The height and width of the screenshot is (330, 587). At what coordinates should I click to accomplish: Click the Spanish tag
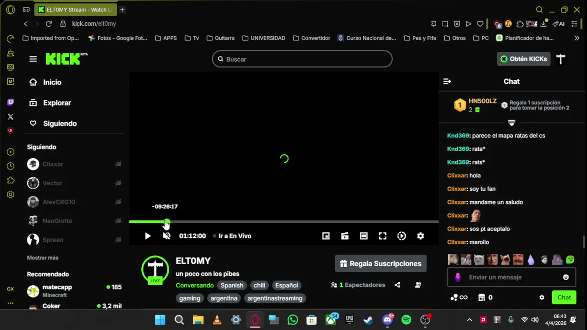tap(232, 285)
